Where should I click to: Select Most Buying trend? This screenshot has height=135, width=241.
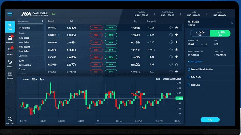click(24, 46)
